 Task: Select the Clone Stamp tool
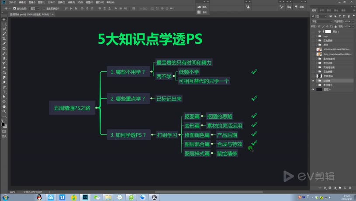click(x=4, y=58)
